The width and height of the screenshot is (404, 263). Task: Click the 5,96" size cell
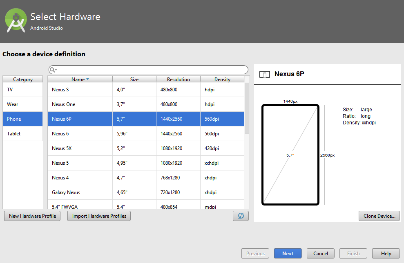[134, 133]
